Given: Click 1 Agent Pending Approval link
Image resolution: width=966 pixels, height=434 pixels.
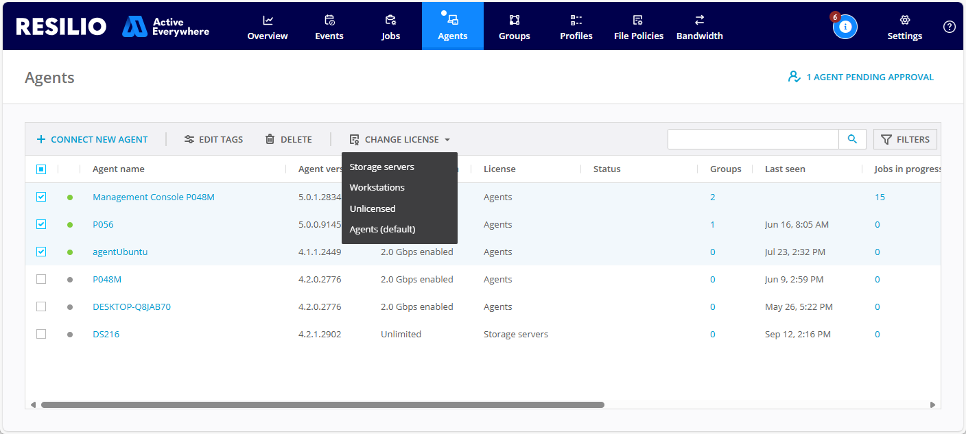Looking at the screenshot, I should tap(871, 77).
